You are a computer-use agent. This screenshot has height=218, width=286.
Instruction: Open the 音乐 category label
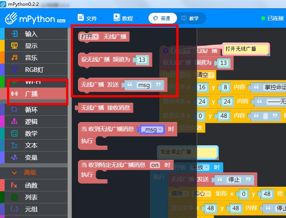point(31,58)
